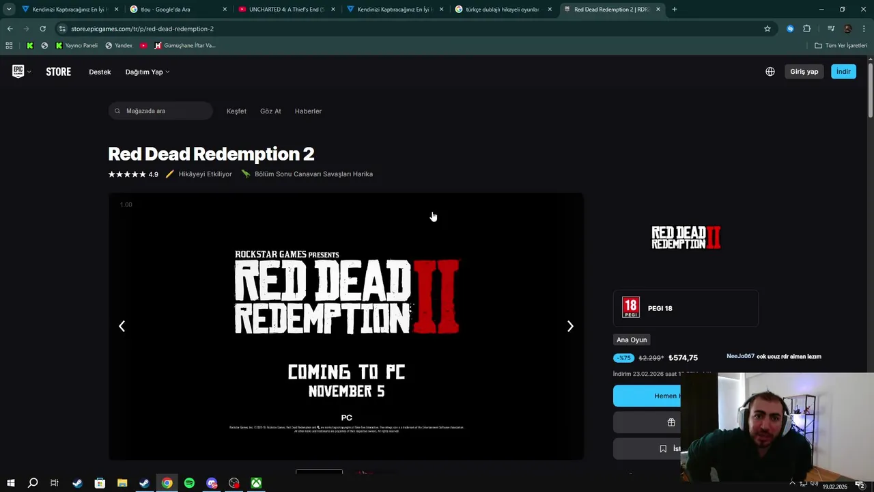This screenshot has width=874, height=492.
Task: Click Bölüm Sonu Canavarı Savaşları Harika tag
Action: 307,174
